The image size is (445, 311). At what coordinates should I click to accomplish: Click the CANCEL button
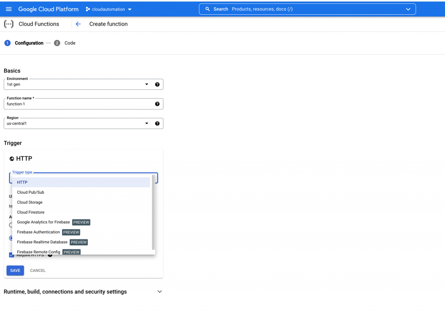pos(38,271)
